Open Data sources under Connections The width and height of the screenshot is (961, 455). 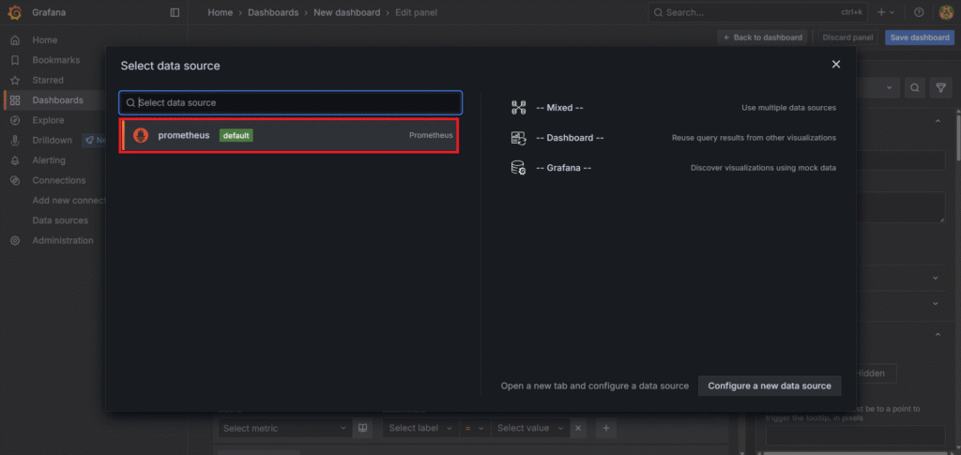click(x=60, y=220)
